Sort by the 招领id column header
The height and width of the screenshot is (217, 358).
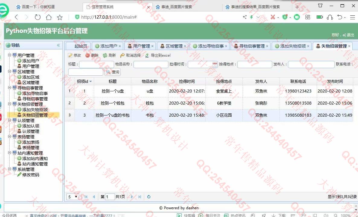click(84, 81)
